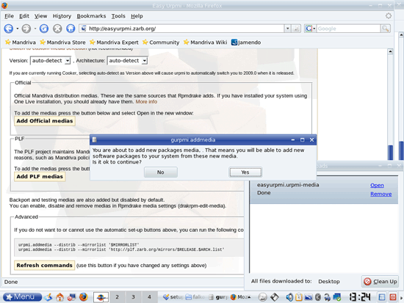The height and width of the screenshot is (303, 404).
Task: Open the Mandriva Menu launcher
Action: [22, 297]
